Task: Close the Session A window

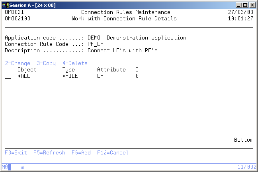Action: point(252,4)
